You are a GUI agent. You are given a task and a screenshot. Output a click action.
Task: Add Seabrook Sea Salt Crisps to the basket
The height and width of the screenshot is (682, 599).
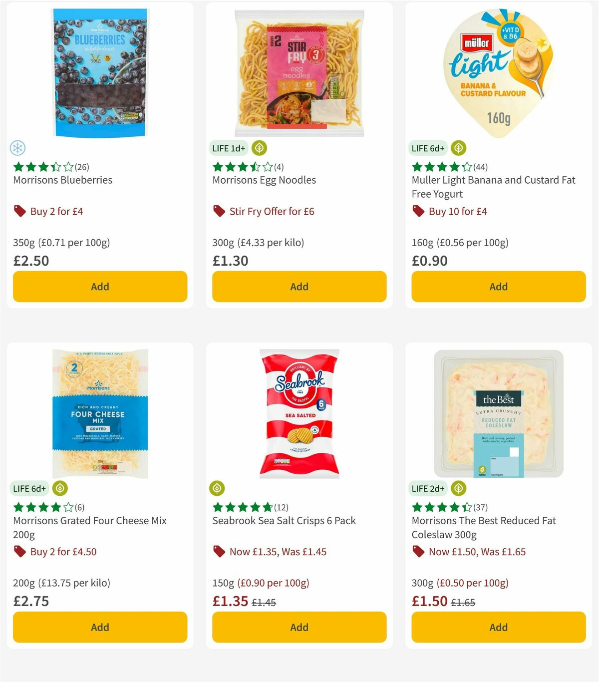299,627
